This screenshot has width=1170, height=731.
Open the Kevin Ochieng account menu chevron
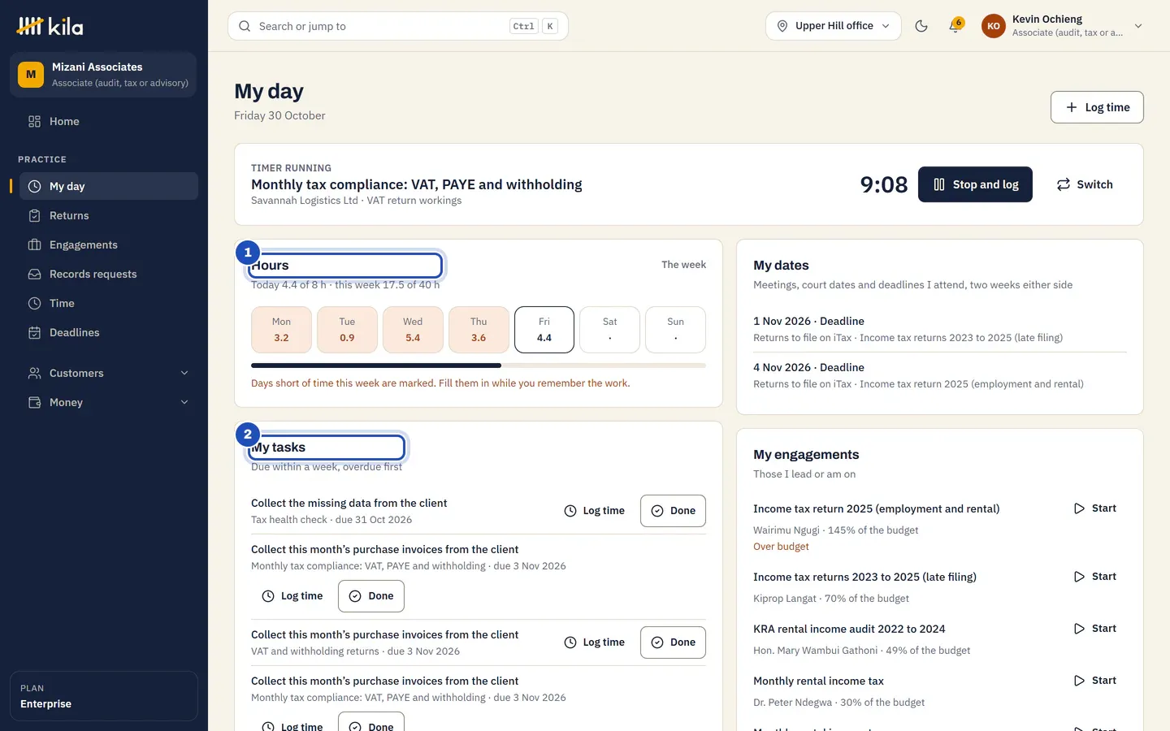point(1138,26)
